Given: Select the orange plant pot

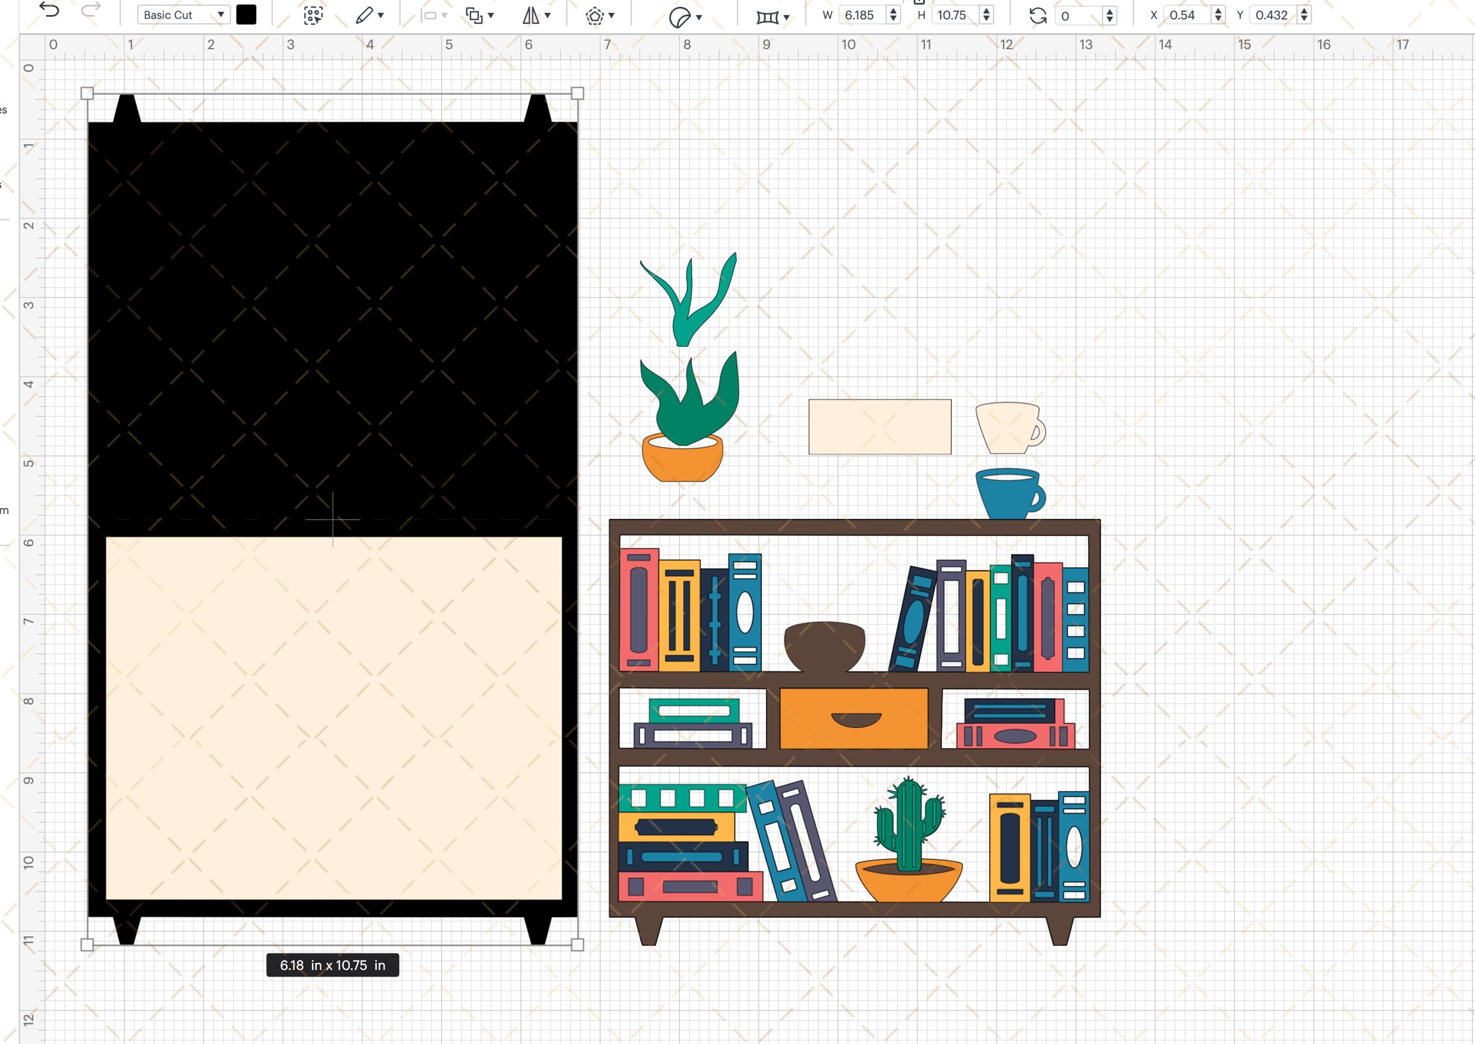Looking at the screenshot, I should pos(682,464).
